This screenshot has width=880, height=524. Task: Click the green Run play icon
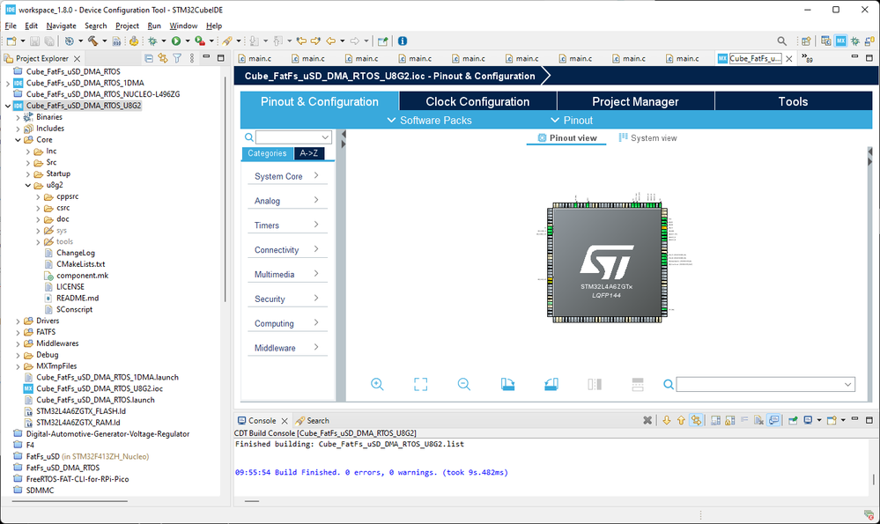pyautogui.click(x=176, y=41)
